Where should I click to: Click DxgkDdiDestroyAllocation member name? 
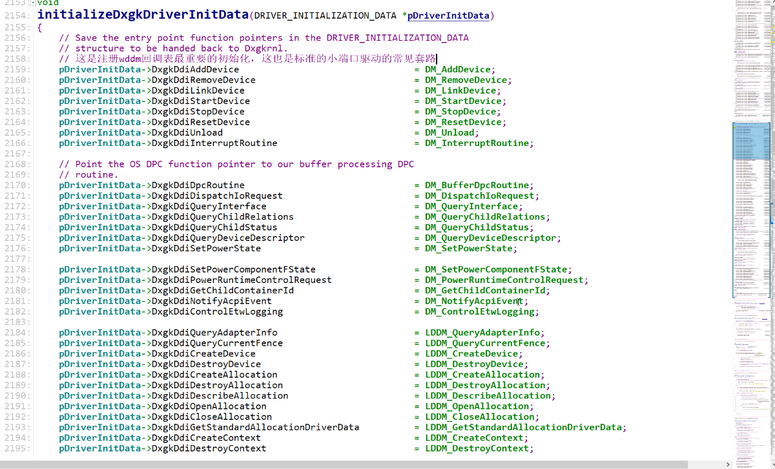tap(217, 385)
